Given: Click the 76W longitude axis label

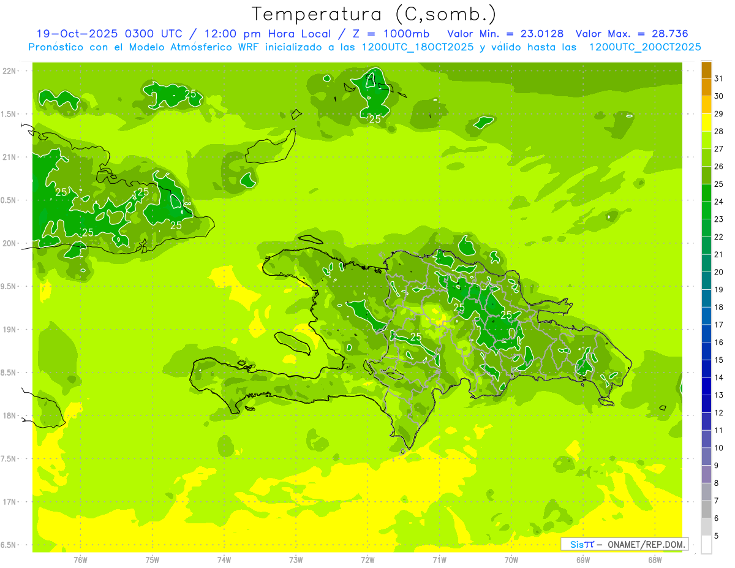Looking at the screenshot, I should [80, 559].
